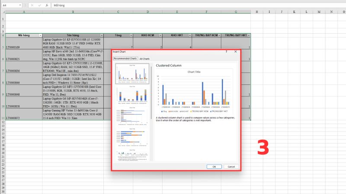Select column header M
This screenshot has height=194, width=346.
pos(319,12)
